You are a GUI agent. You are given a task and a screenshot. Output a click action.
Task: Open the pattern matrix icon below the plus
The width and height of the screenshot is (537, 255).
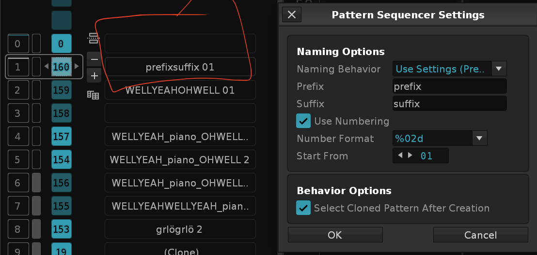click(x=93, y=95)
